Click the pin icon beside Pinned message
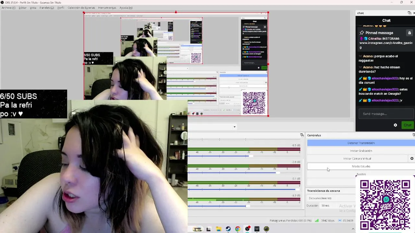This screenshot has width=415, height=233. (362, 33)
